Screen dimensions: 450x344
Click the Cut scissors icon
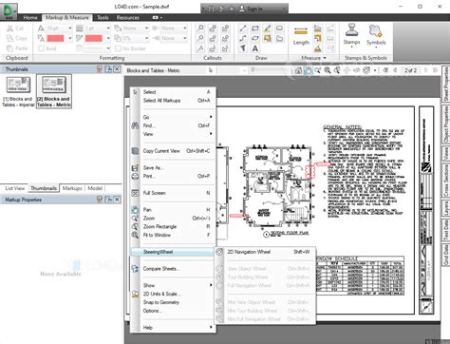pos(10,29)
